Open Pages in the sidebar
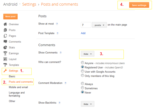Screen dimensions: 153x109 pos(13,36)
